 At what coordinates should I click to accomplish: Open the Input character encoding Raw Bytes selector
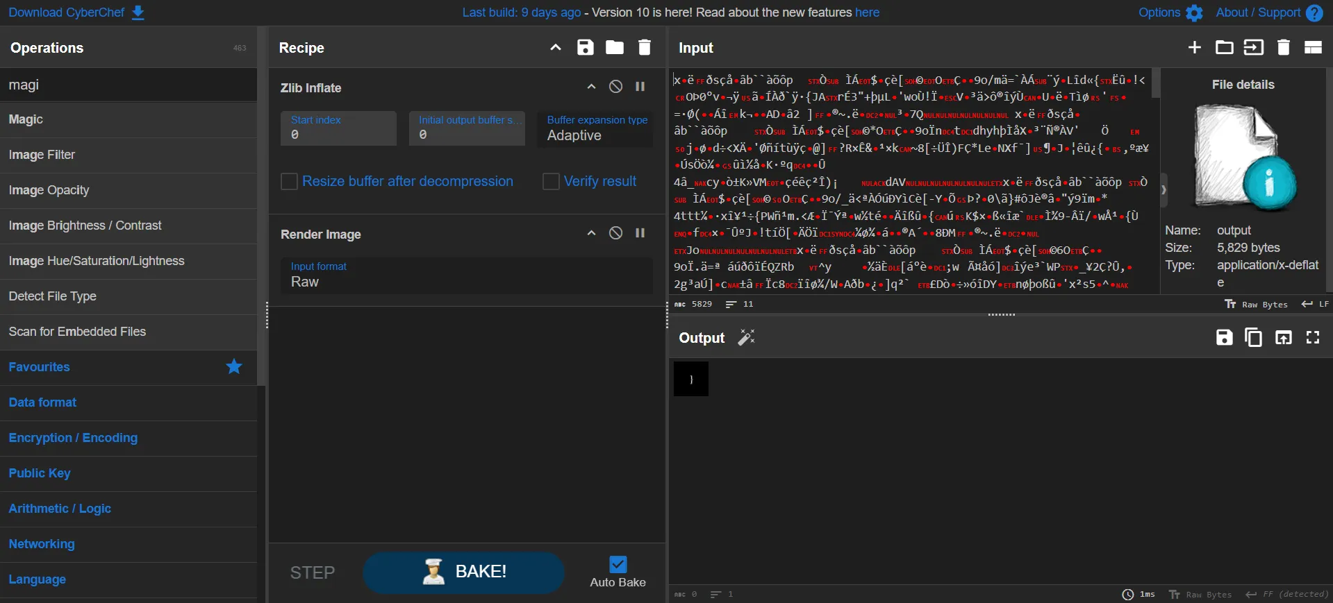point(1256,305)
